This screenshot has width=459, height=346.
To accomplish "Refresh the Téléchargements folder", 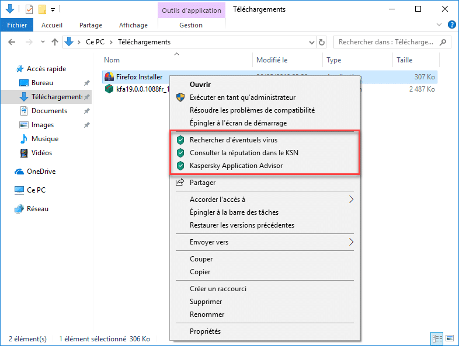I will click(x=321, y=42).
